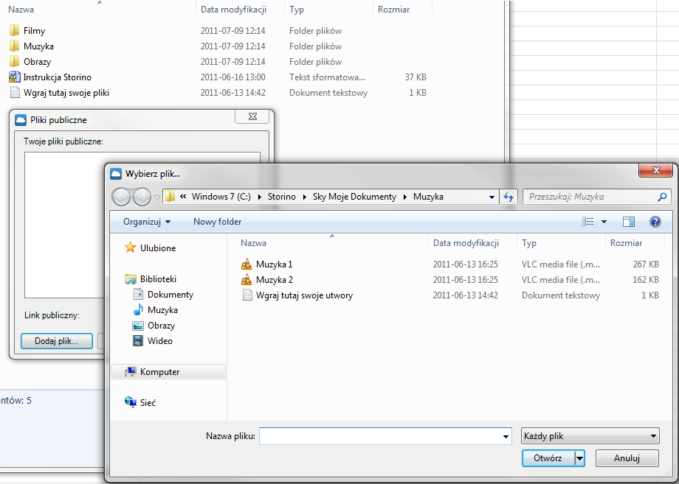Select the Muzyka 1 VLC file icon
This screenshot has width=679, height=484.
pos(247,264)
